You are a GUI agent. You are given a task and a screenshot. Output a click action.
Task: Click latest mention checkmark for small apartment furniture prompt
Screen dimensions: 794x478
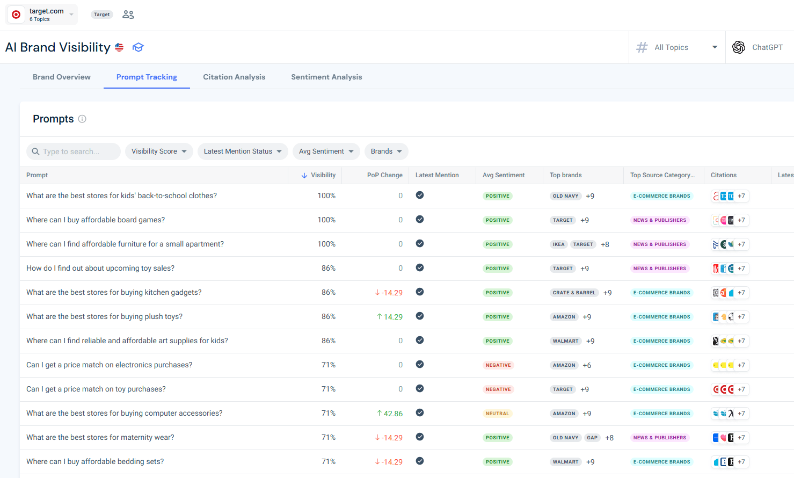[420, 243]
